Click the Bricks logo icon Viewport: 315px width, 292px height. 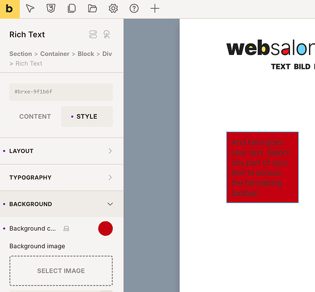point(10,9)
